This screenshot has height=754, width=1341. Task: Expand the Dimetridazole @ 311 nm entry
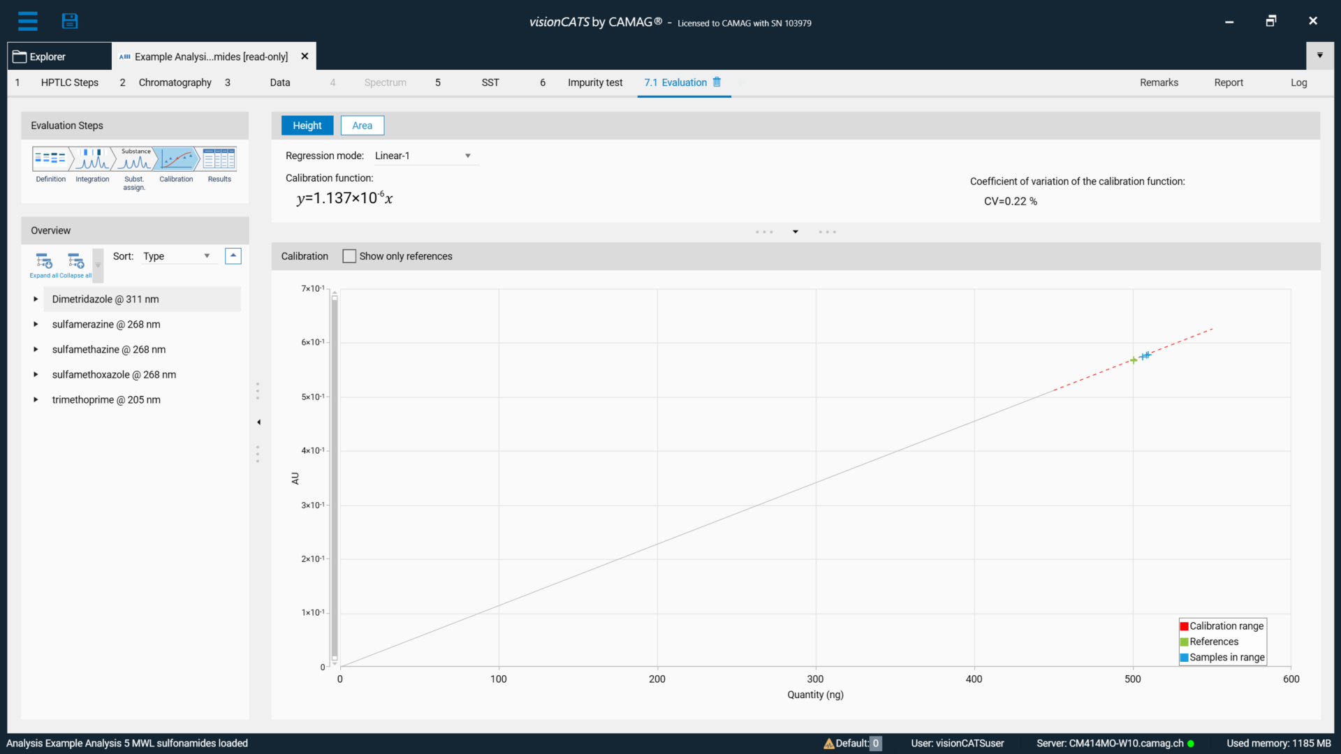[36, 299]
